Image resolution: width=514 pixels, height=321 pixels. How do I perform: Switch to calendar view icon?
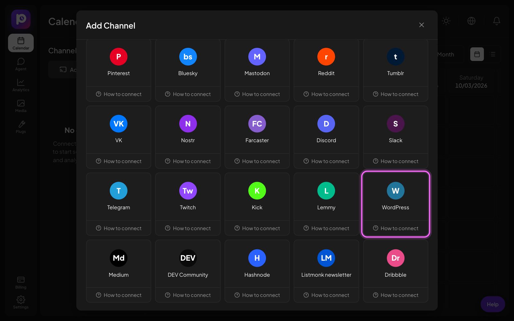477,54
